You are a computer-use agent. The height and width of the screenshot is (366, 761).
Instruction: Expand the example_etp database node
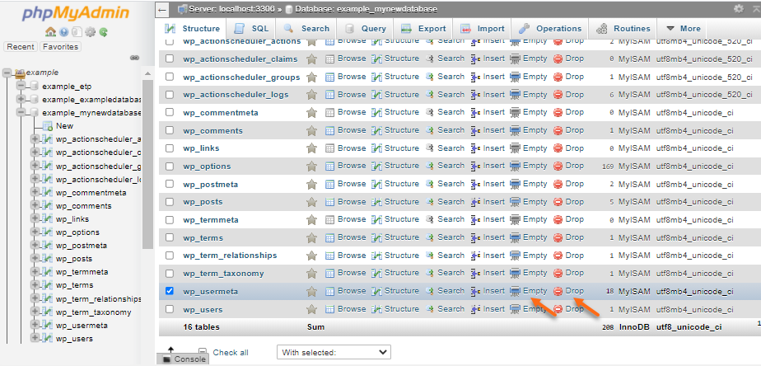(x=21, y=86)
